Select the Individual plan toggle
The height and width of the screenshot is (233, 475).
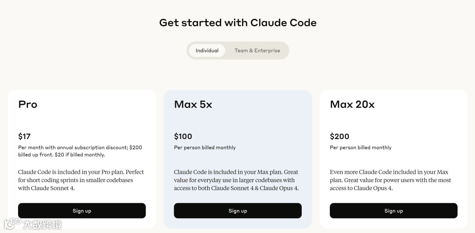coord(207,50)
